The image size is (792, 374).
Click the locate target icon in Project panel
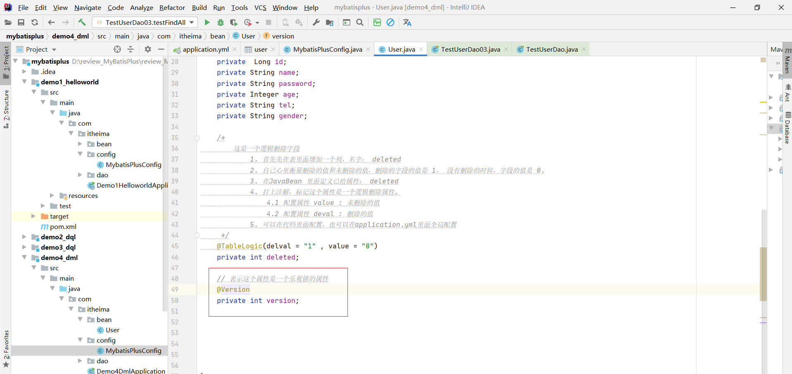(117, 49)
